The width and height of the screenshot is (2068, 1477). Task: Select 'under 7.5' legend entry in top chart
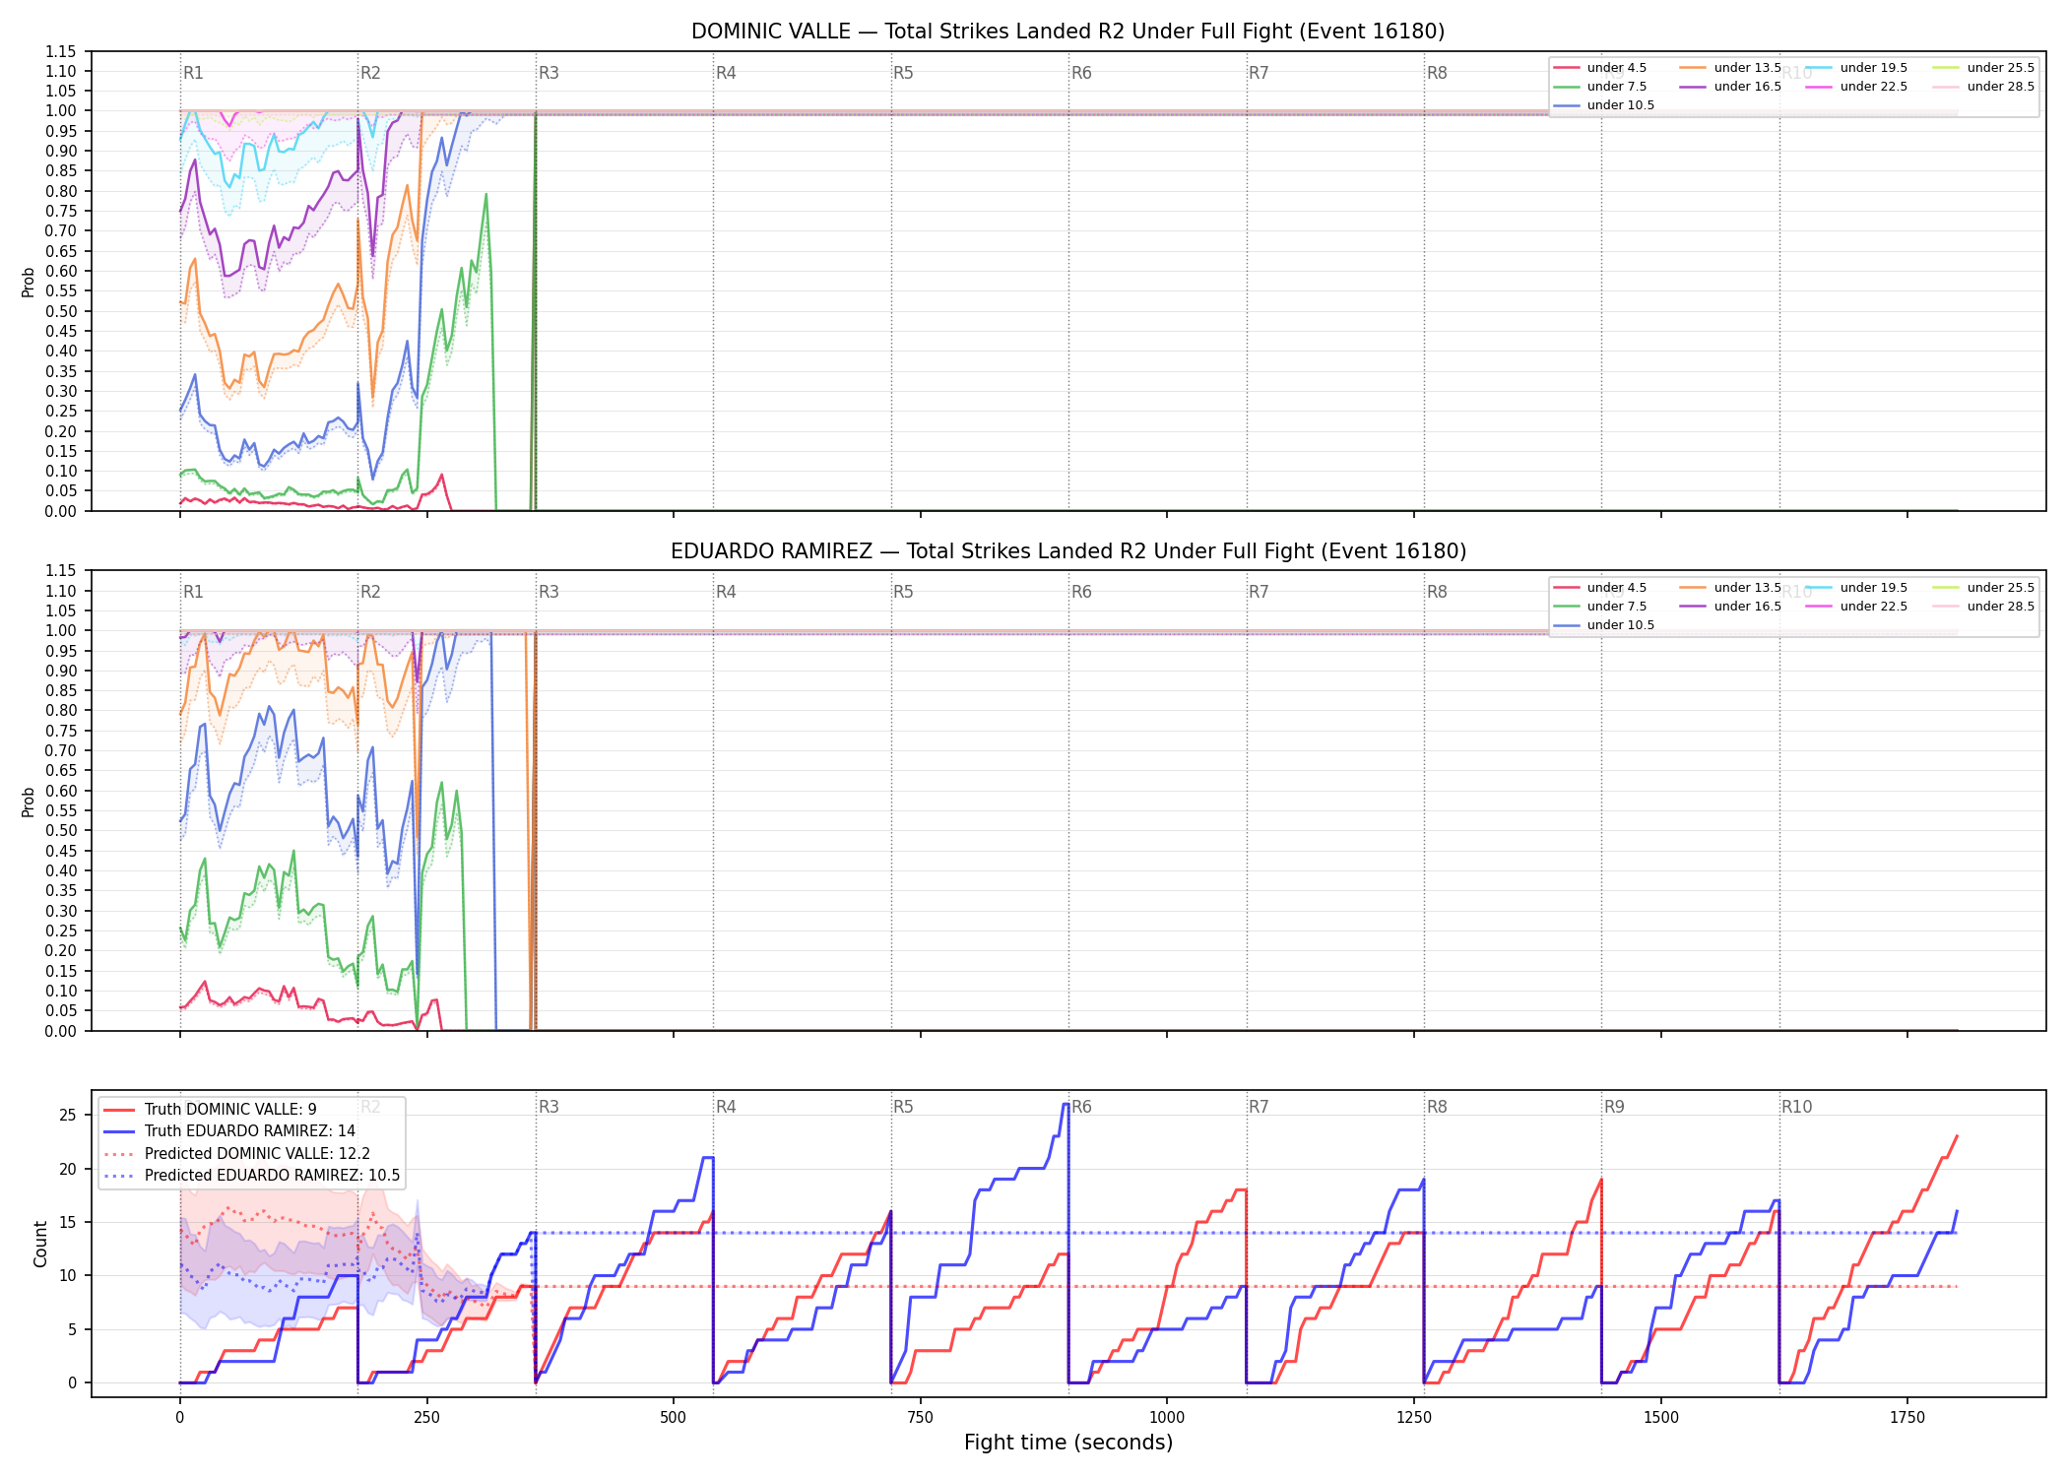pyautogui.click(x=1600, y=87)
